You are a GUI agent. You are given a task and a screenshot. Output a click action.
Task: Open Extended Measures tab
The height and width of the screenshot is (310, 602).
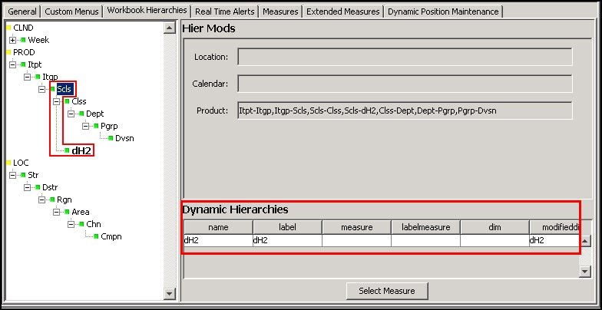click(x=342, y=12)
